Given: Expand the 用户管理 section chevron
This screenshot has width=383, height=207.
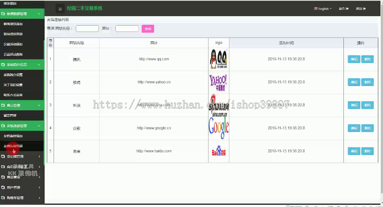Looking at the screenshot, I should (x=39, y=187).
